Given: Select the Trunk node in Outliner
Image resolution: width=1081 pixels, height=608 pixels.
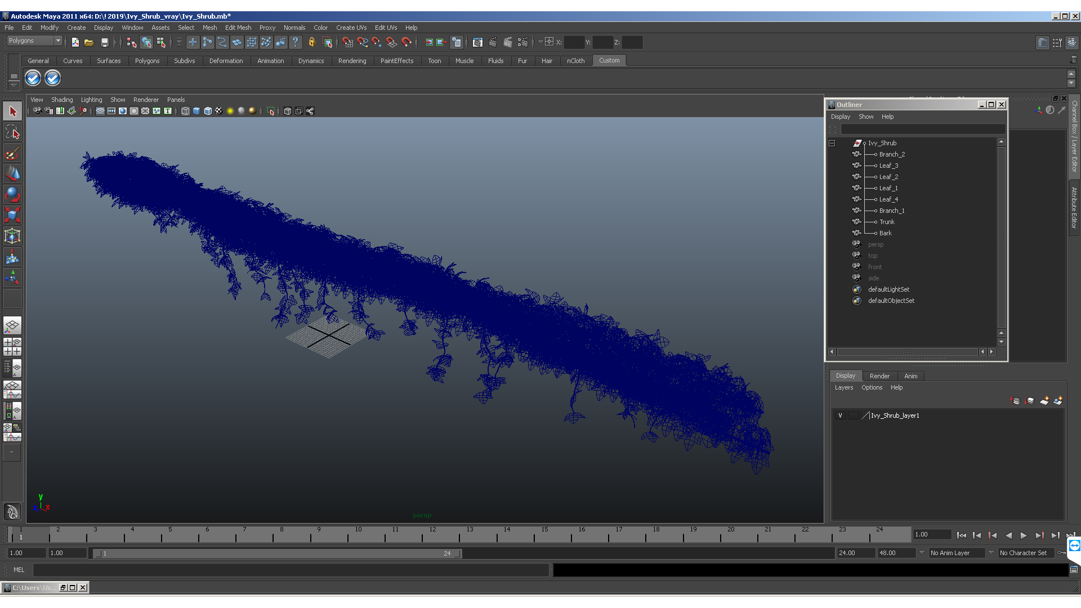Looking at the screenshot, I should tap(887, 222).
